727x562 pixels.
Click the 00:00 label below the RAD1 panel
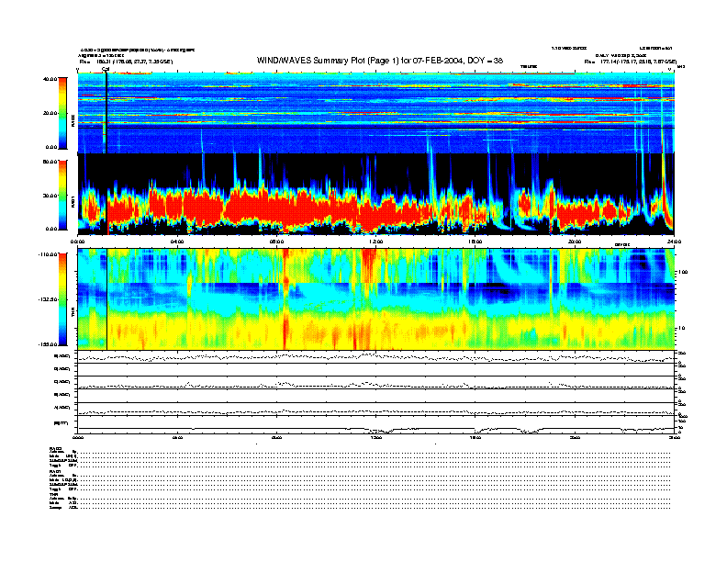(79, 242)
